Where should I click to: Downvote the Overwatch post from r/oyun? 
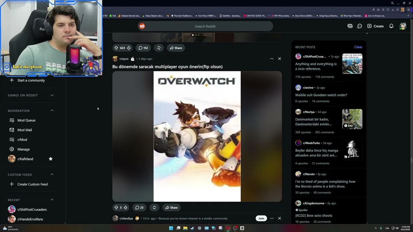pos(126,208)
